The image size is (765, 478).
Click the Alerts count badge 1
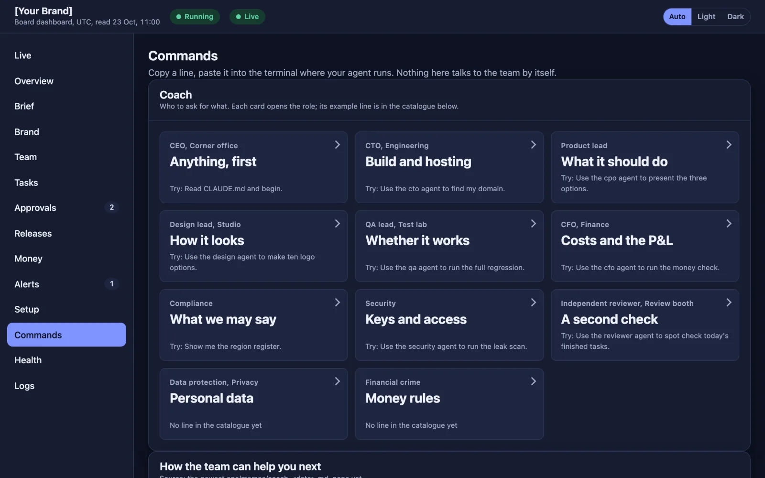click(111, 284)
